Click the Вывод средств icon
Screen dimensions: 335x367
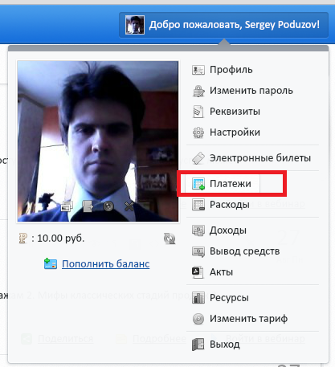tap(198, 251)
